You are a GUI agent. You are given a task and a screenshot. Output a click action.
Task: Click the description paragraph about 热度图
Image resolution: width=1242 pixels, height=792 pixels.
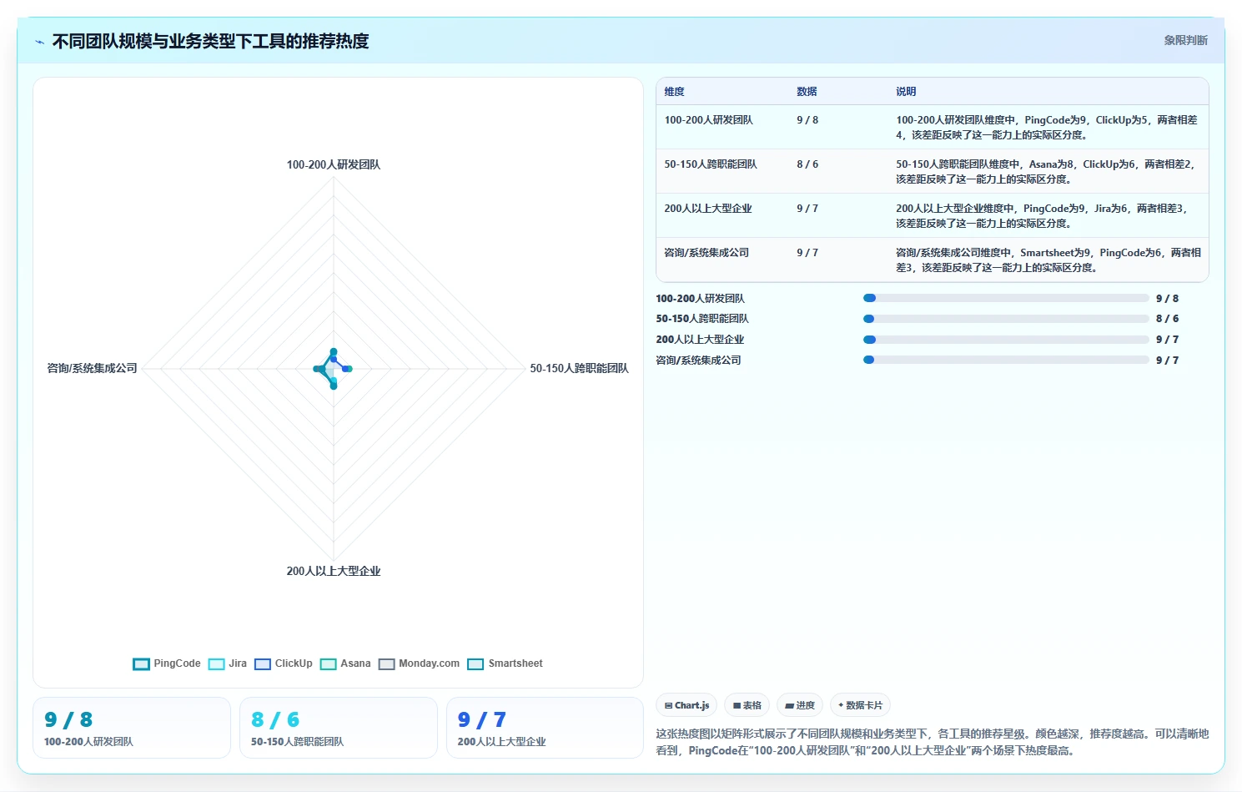[x=932, y=742]
